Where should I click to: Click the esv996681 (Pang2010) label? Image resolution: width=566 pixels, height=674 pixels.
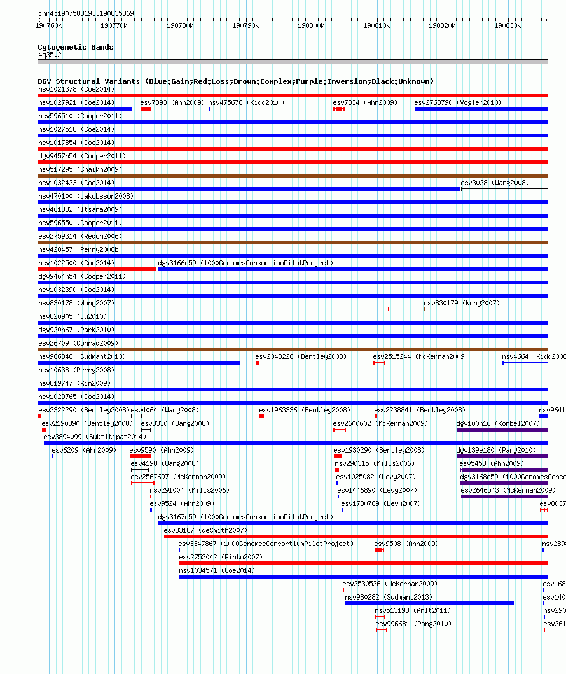(x=413, y=624)
